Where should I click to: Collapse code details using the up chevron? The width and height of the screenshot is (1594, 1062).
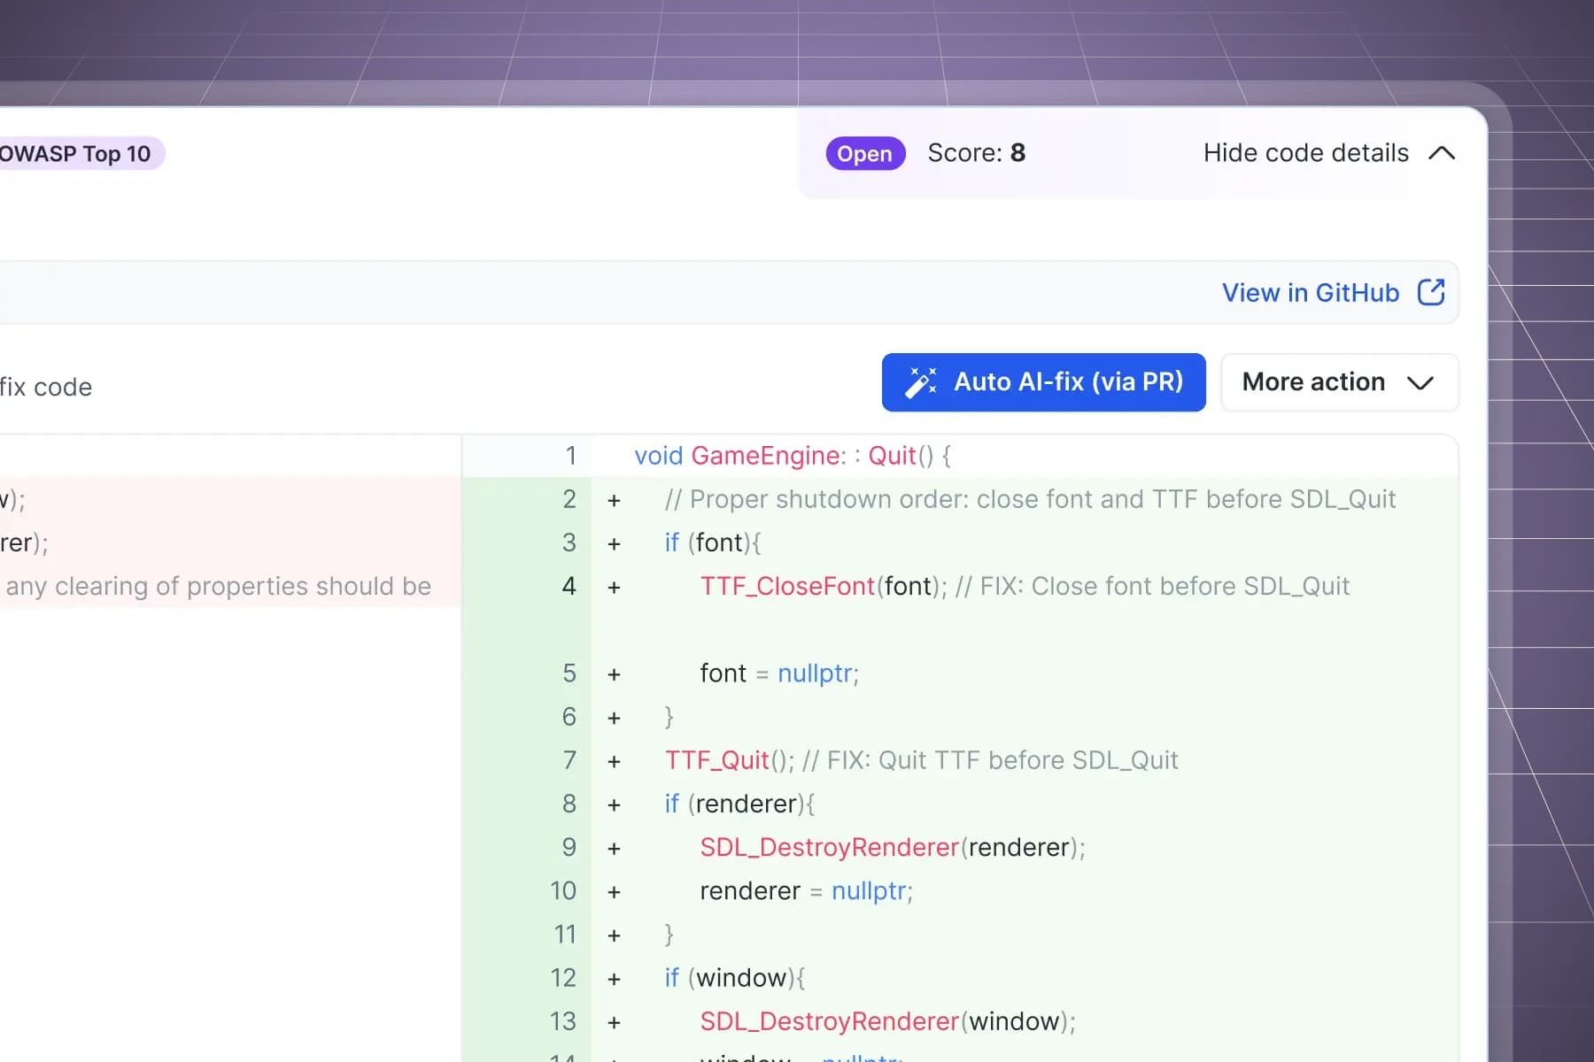[1442, 153]
